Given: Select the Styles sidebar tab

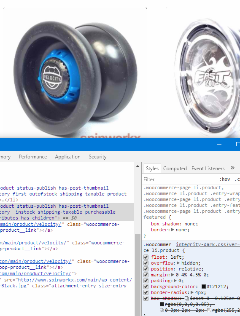Looking at the screenshot, I should click(152, 169).
